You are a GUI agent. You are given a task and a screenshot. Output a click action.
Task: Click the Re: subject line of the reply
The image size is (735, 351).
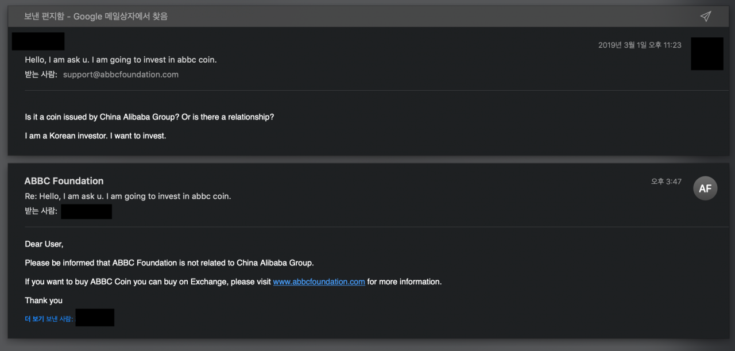tap(127, 196)
